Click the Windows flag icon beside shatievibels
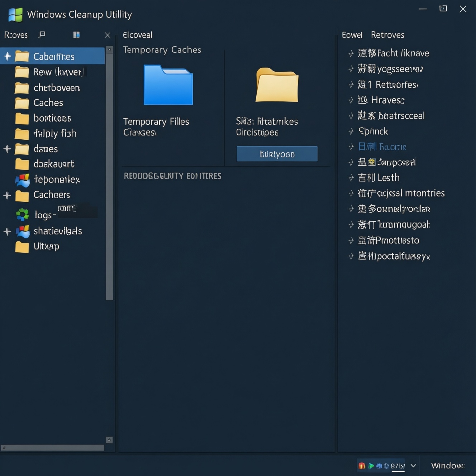 (23, 232)
